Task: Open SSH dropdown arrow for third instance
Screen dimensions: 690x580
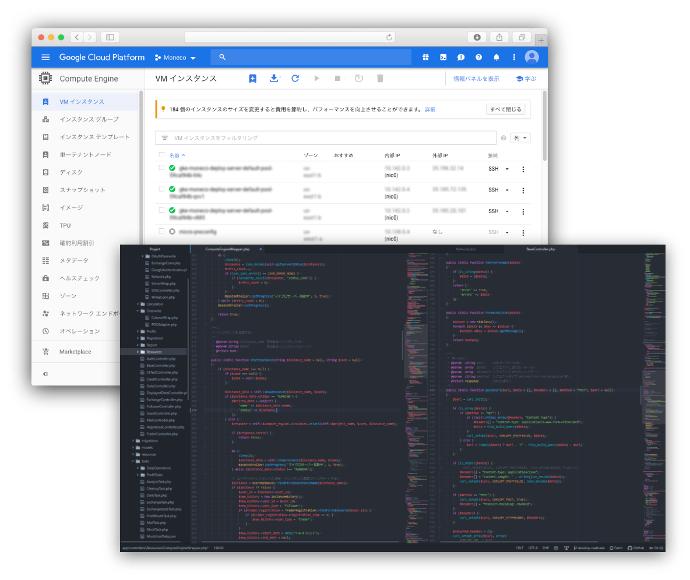Action: tap(507, 211)
